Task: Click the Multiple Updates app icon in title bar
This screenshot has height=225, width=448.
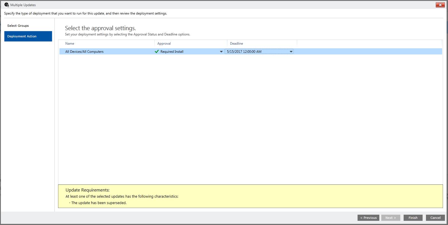Action: point(7,5)
